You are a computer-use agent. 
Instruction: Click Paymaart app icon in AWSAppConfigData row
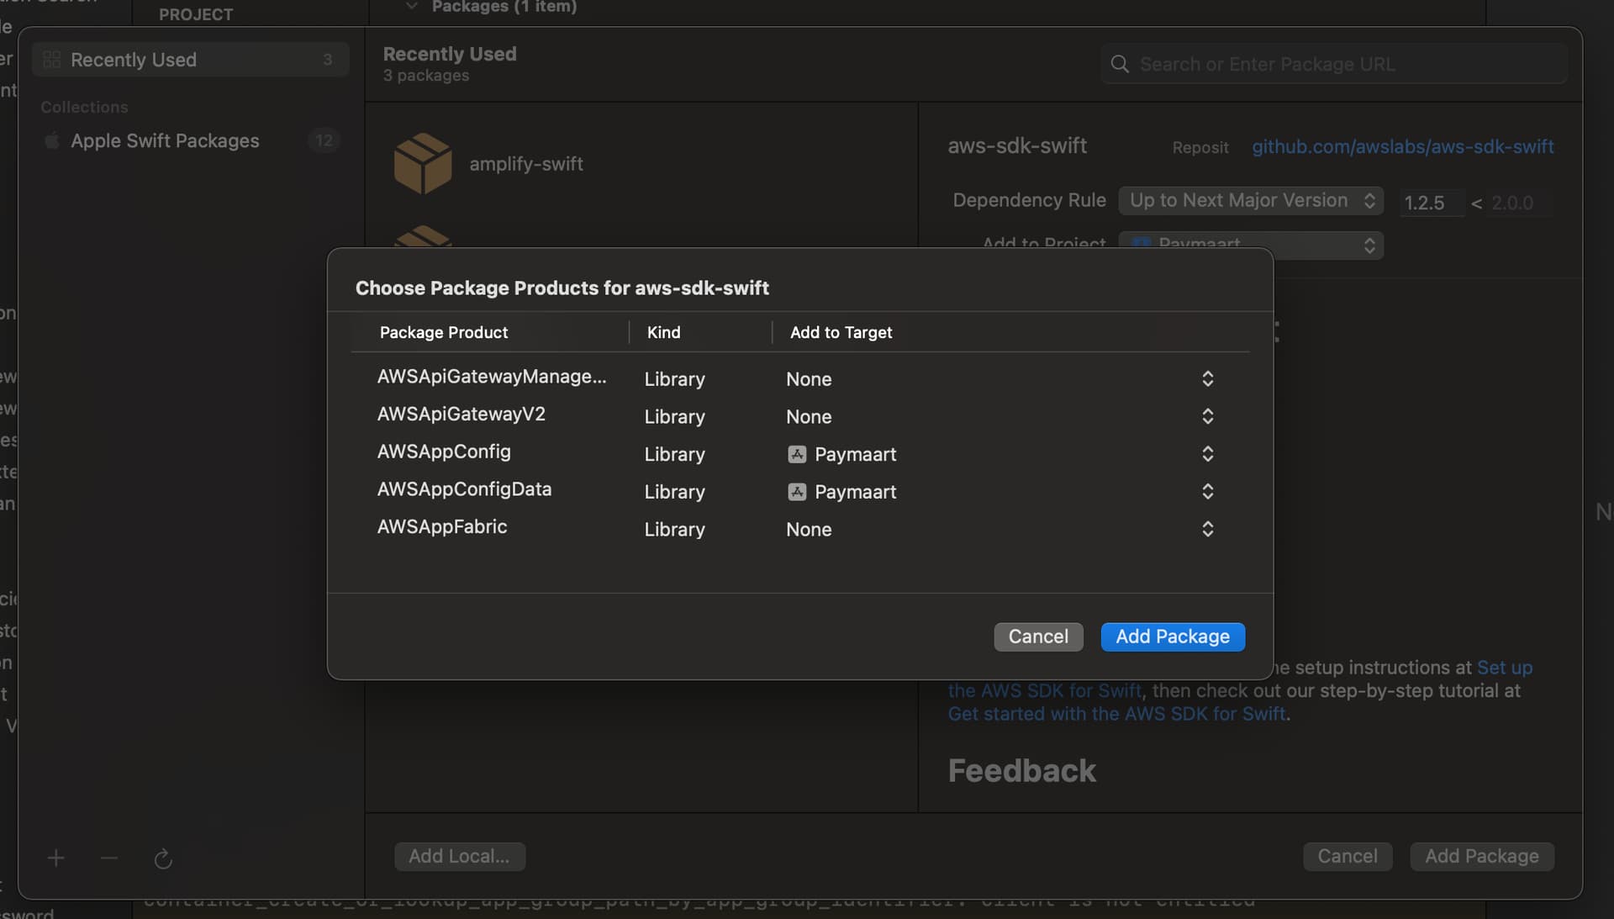click(797, 492)
